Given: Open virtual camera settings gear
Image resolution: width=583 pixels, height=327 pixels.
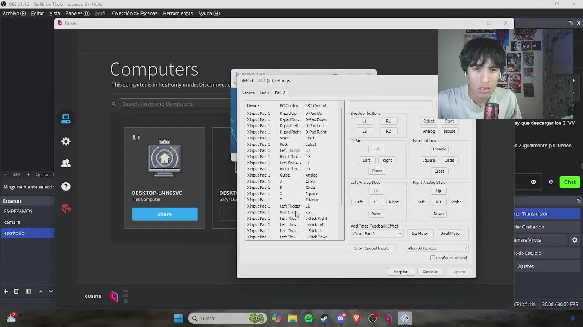Looking at the screenshot, I should (x=574, y=240).
